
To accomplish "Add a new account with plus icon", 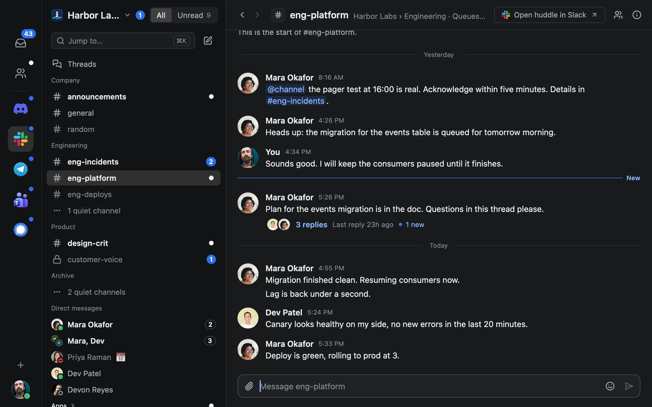I will coord(21,365).
